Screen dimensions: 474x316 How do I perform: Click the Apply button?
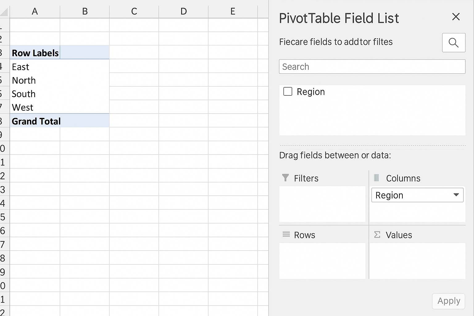tap(449, 301)
